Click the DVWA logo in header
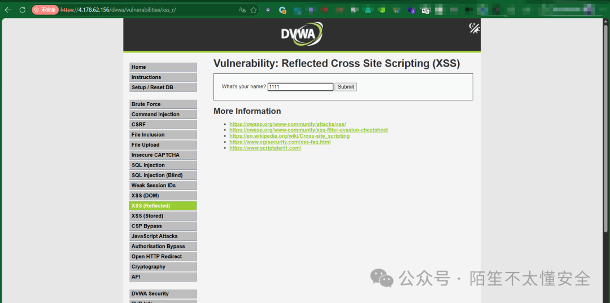The height and width of the screenshot is (303, 610). click(302, 33)
